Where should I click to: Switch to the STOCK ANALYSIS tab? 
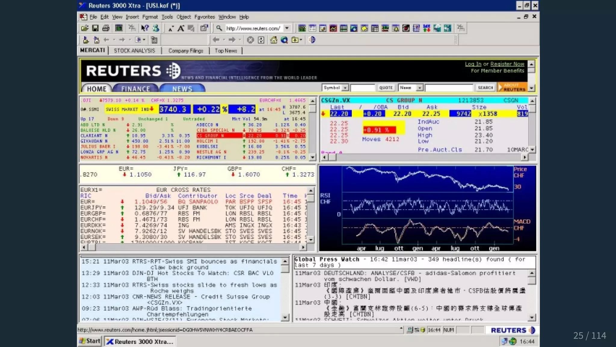coord(134,51)
